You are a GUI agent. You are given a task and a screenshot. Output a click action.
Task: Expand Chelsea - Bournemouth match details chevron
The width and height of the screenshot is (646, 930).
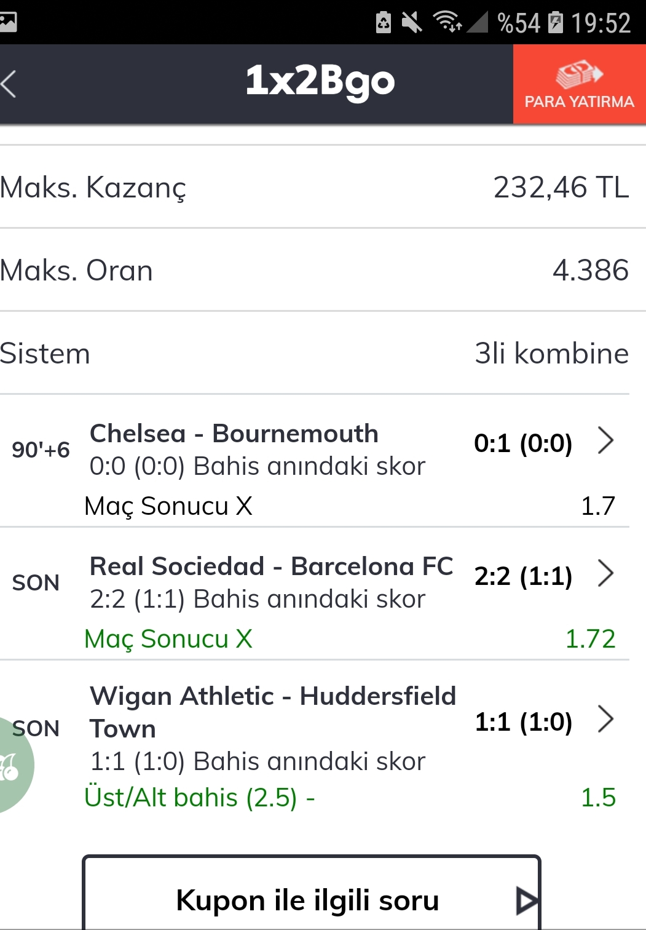pos(606,441)
